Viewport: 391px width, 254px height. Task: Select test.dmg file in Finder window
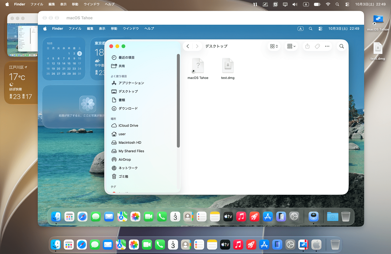[228, 69]
